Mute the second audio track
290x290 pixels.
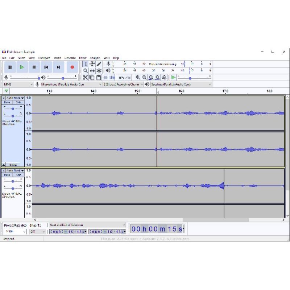coord(7,175)
